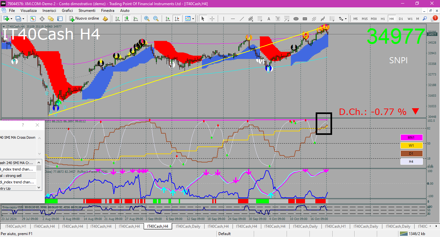Zoom in on the chart
This screenshot has height=237, width=440.
[147, 19]
